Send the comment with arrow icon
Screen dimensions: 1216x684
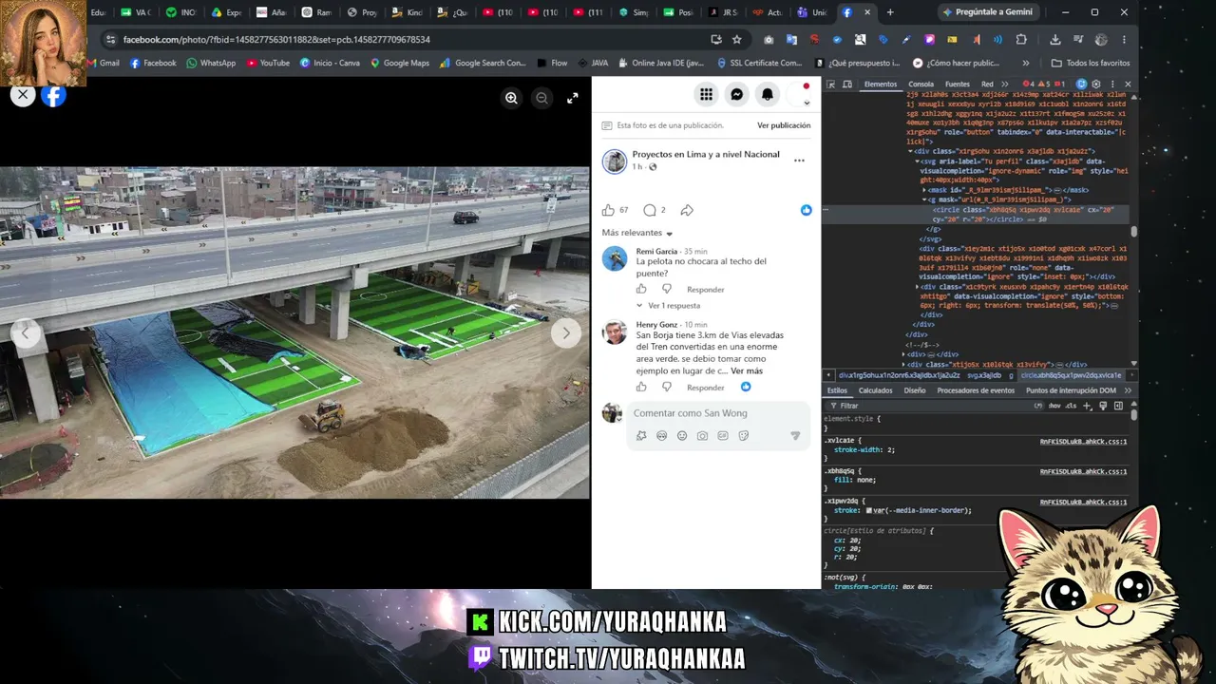795,436
